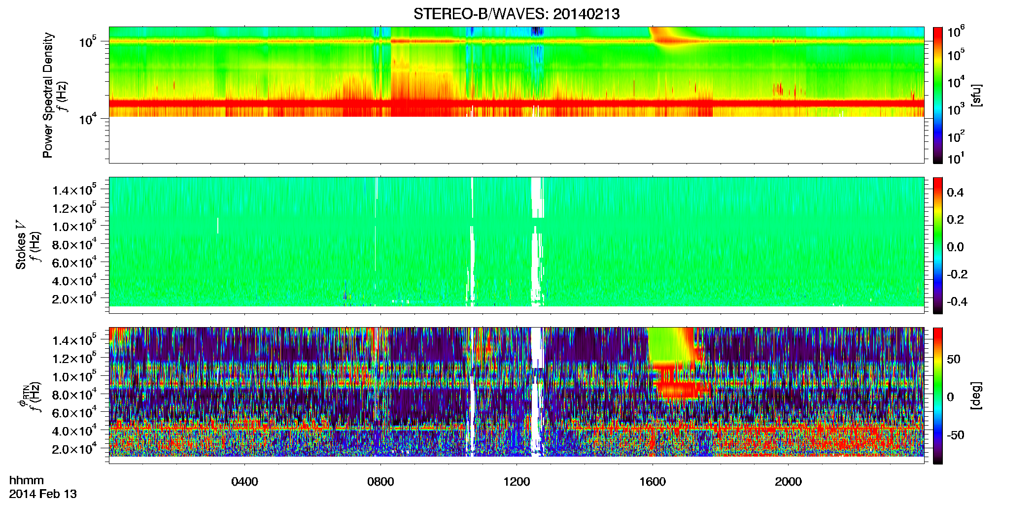This screenshot has height=532, width=1033.
Task: Click the "[sfu]" color bar unit label
Action: 976,95
